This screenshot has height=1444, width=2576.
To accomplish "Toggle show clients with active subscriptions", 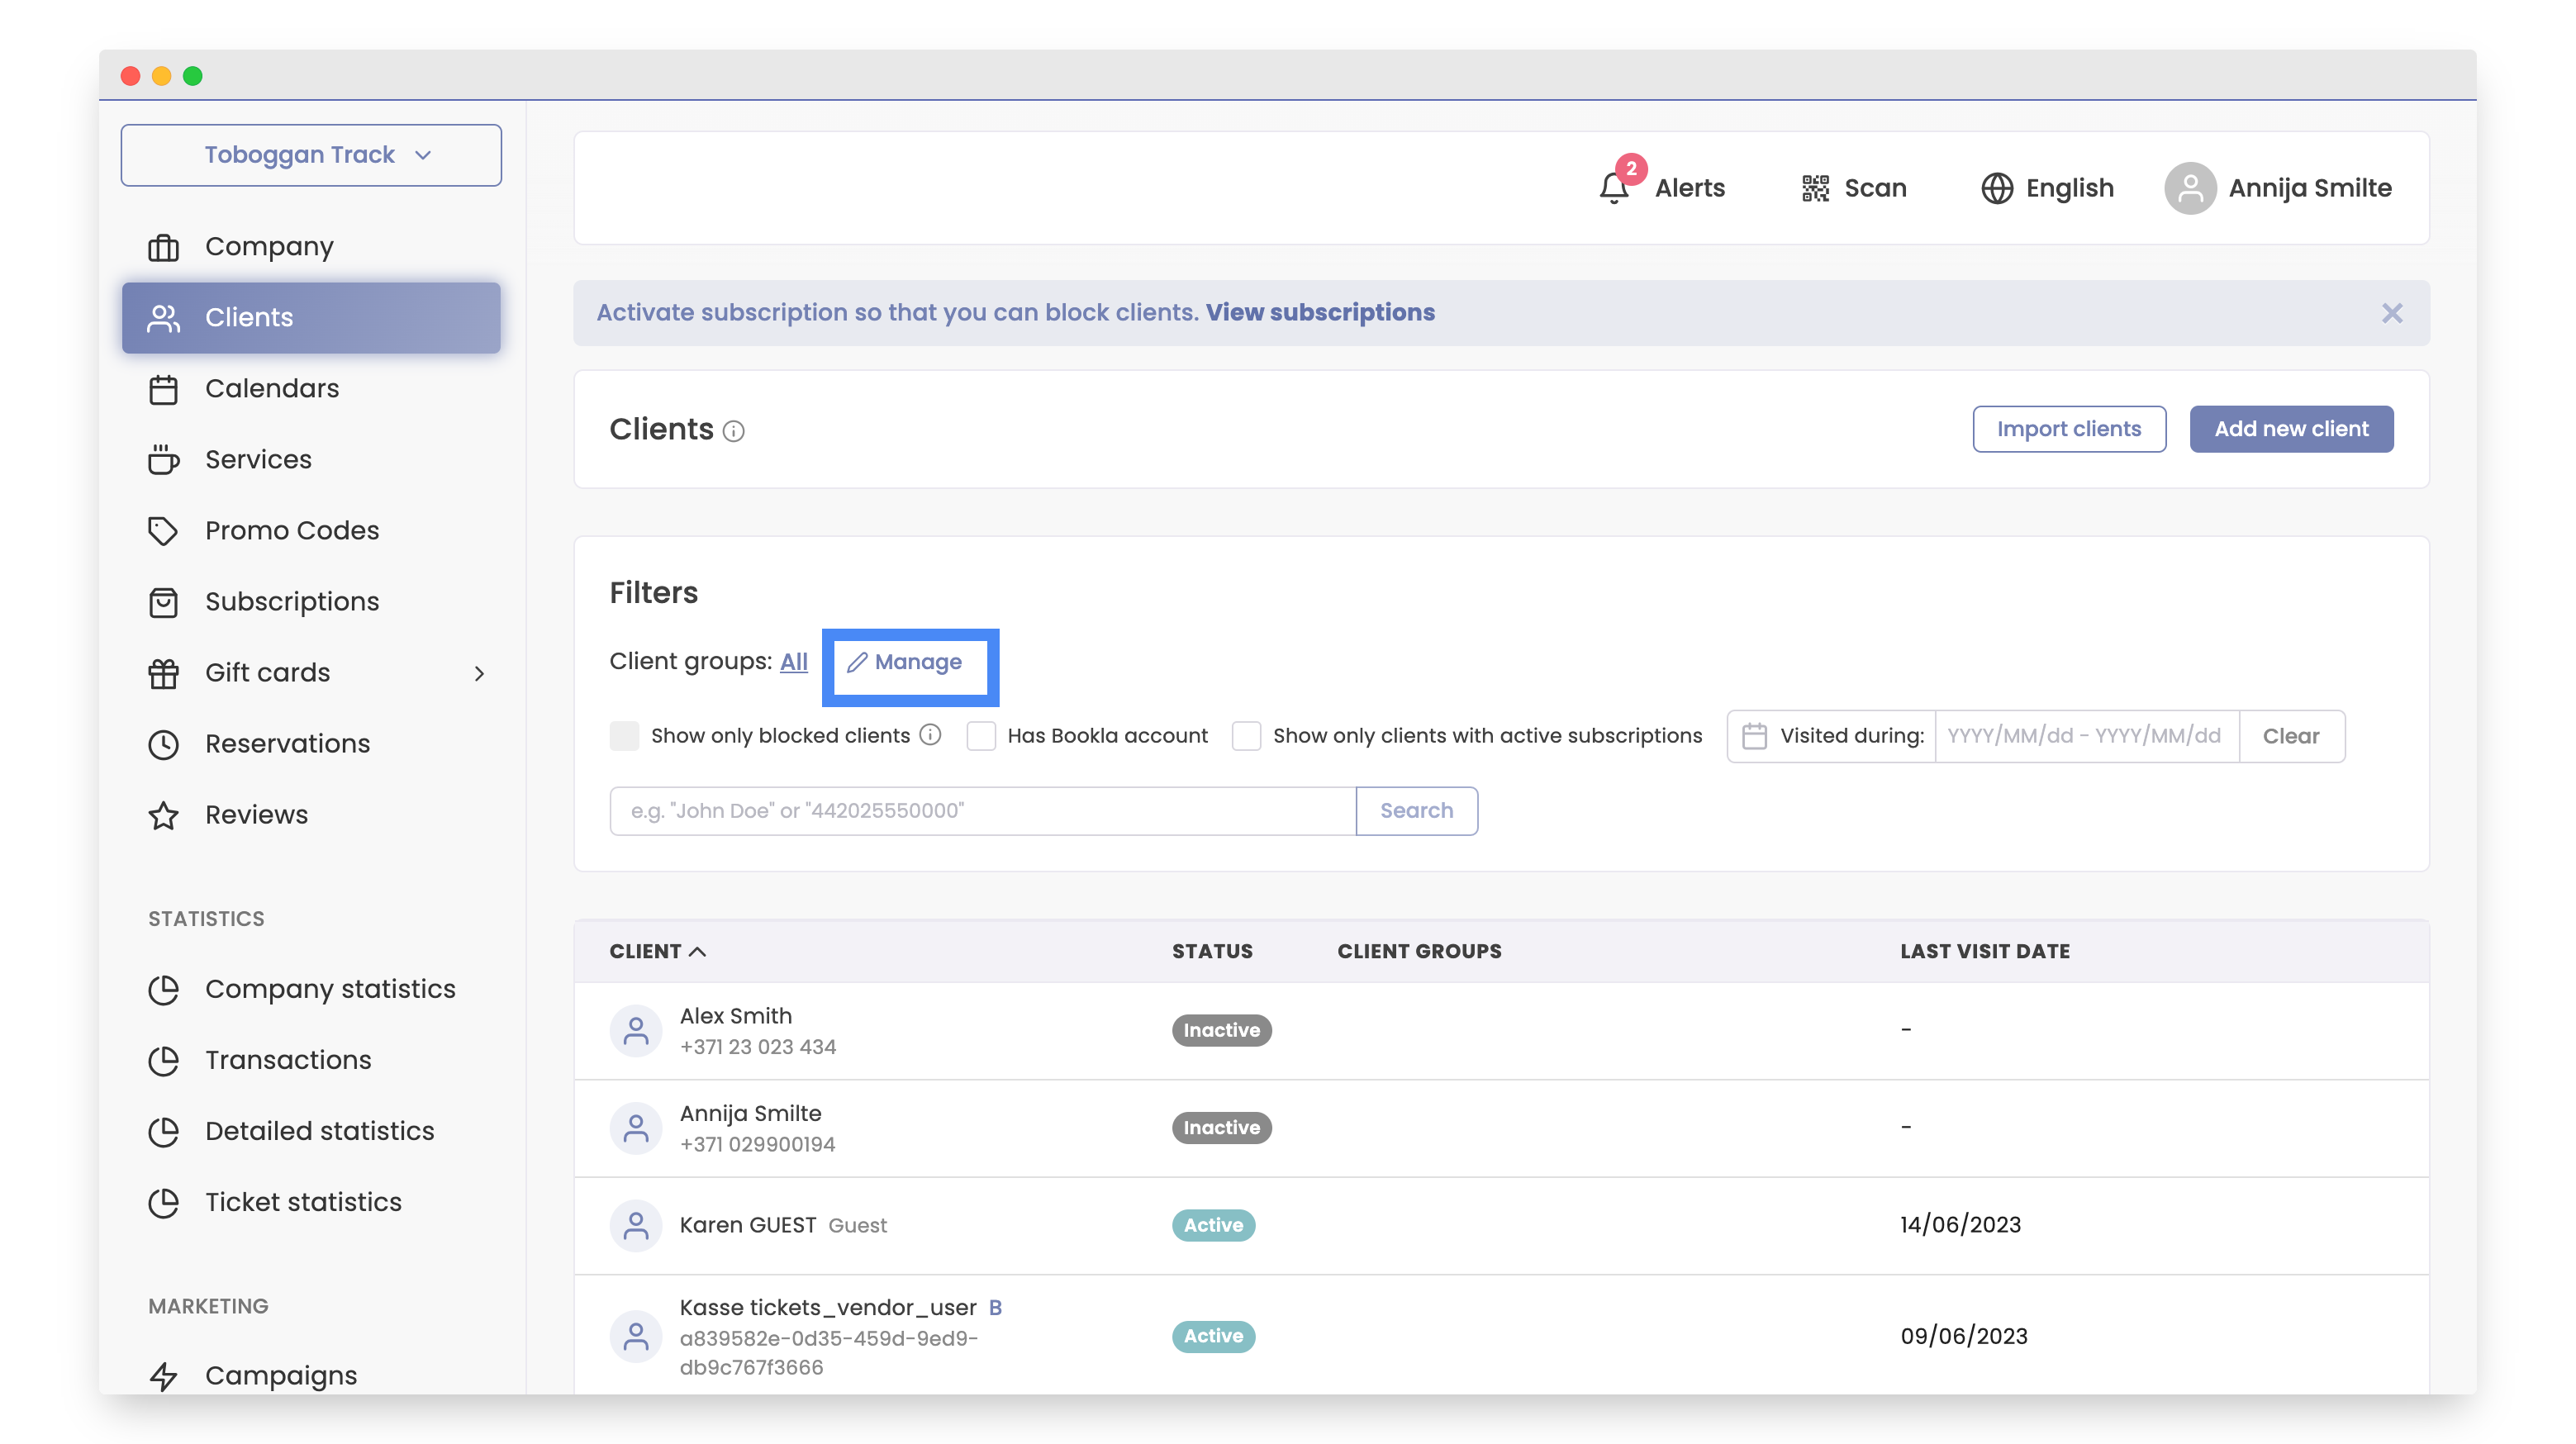I will coord(1246,736).
